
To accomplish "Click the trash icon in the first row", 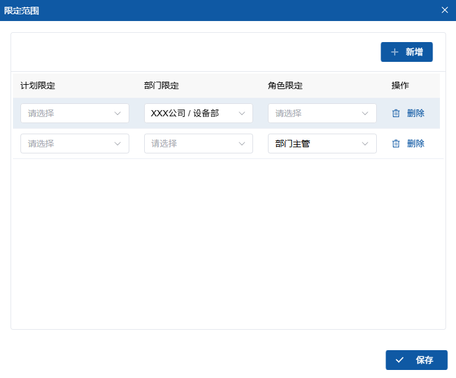I will point(396,113).
